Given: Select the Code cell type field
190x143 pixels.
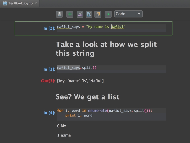Looking at the screenshot, I should (x=128, y=14).
